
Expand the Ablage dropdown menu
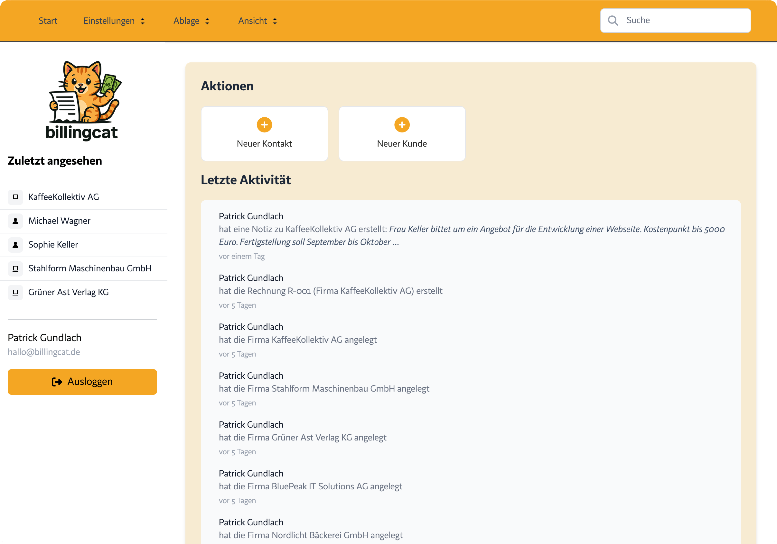click(191, 21)
